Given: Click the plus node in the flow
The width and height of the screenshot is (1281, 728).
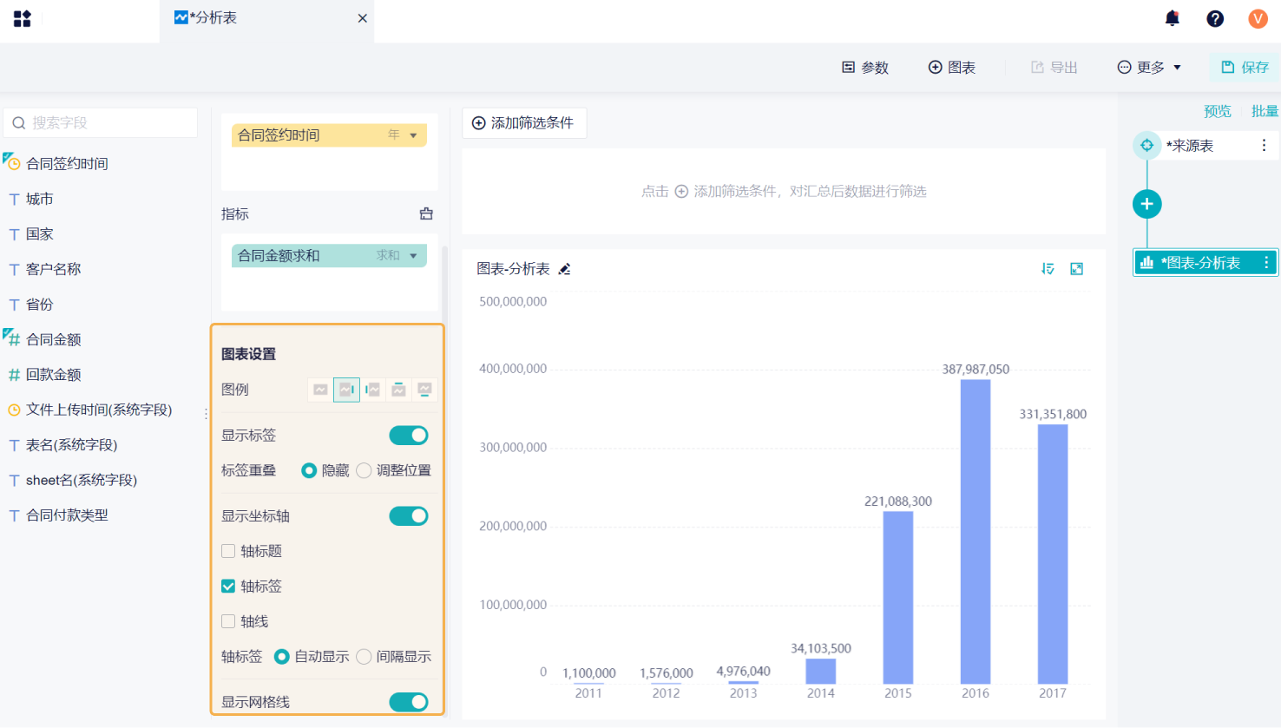Looking at the screenshot, I should click(x=1146, y=204).
